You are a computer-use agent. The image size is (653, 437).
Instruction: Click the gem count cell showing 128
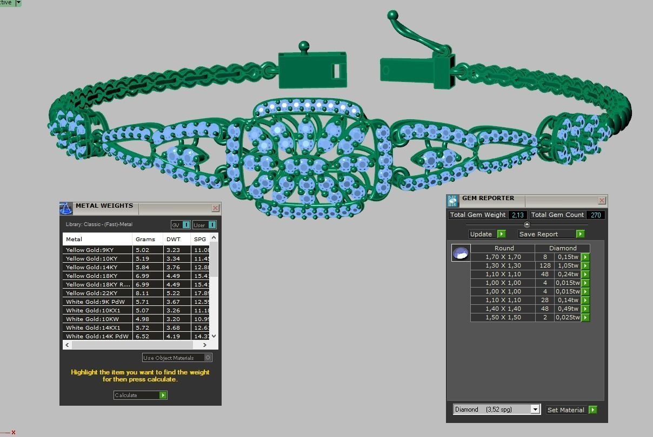(545, 266)
